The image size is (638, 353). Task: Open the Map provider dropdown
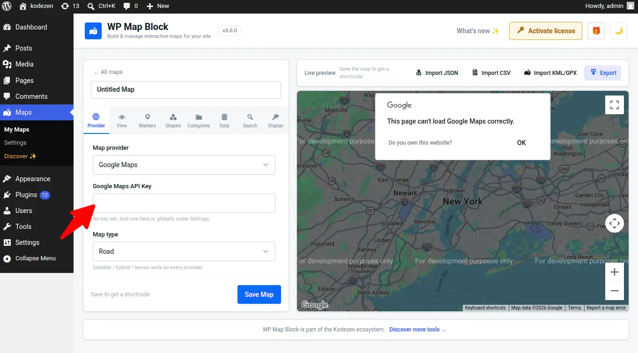click(184, 165)
